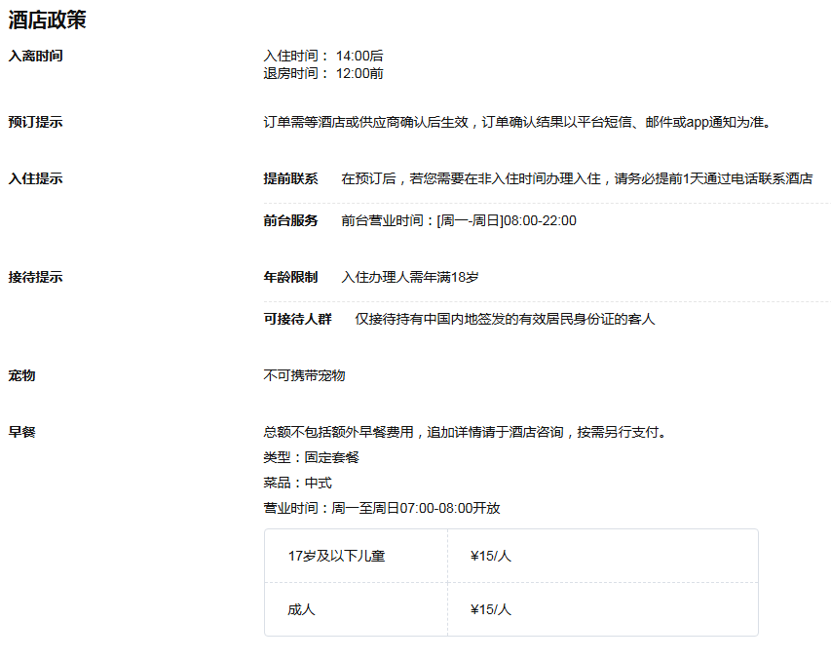Click the 年龄限制 subheading

290,277
